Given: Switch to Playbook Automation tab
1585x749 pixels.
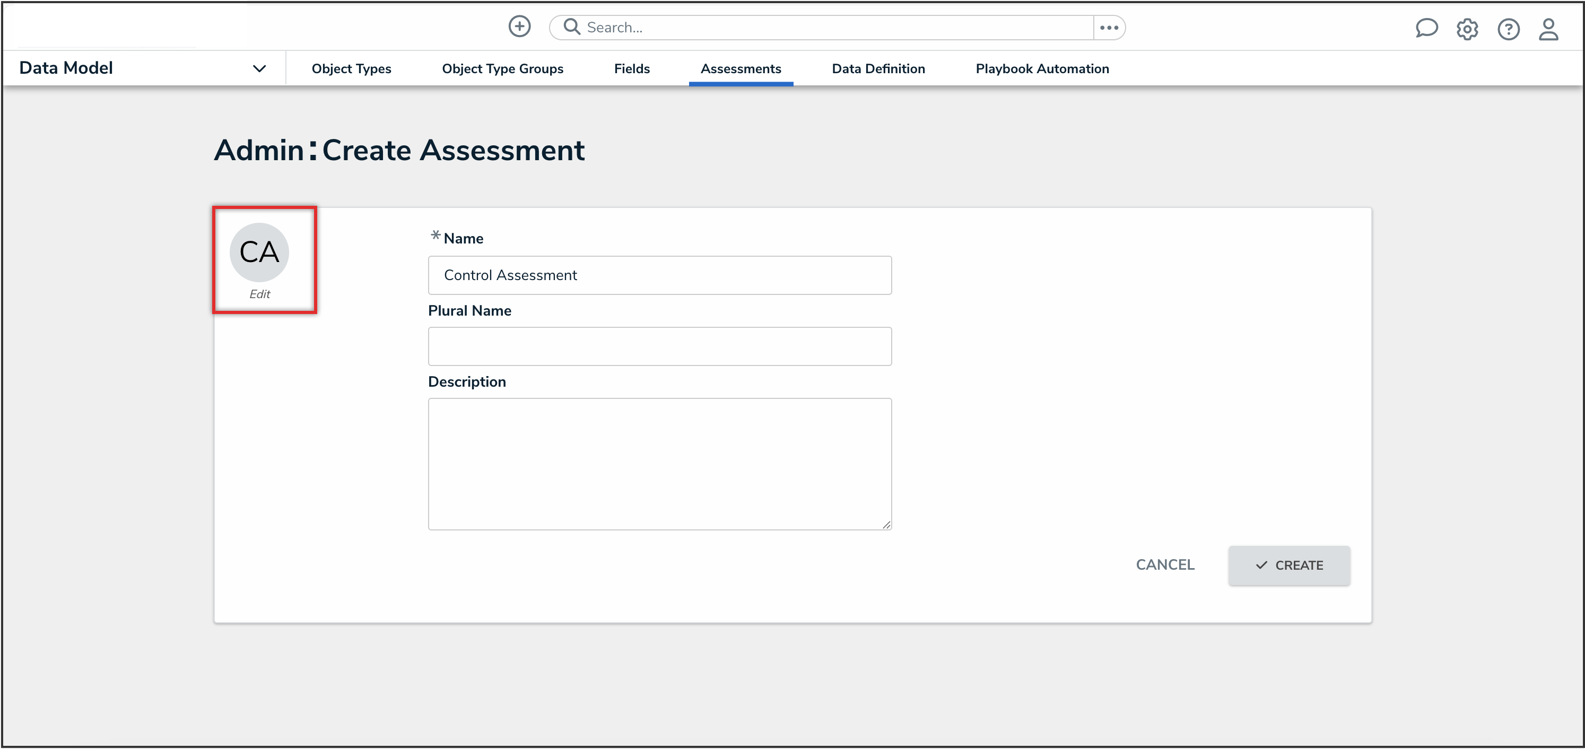Looking at the screenshot, I should (x=1042, y=68).
